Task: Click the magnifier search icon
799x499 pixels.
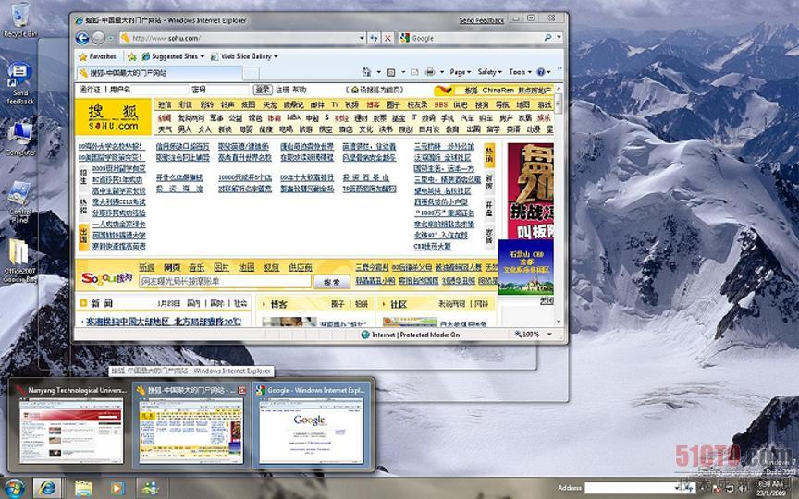Action: [x=547, y=38]
